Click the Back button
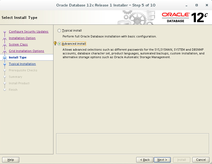The height and width of the screenshot is (164, 212). [x=145, y=160]
